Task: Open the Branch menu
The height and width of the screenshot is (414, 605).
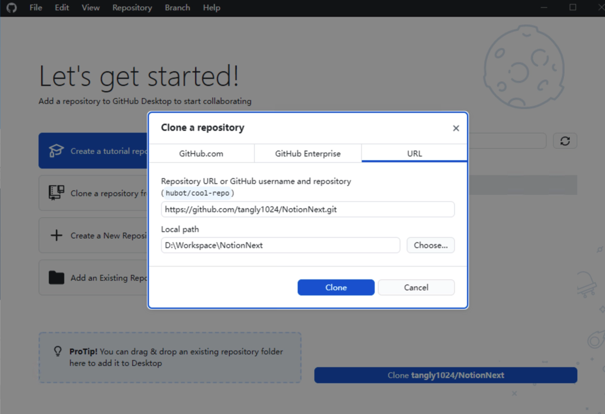Action: (x=177, y=8)
